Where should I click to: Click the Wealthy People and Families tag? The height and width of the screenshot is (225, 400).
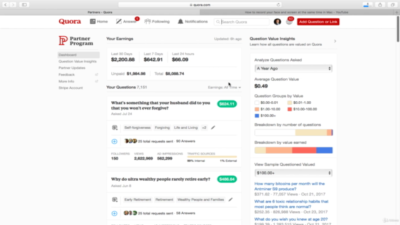pos(201,199)
